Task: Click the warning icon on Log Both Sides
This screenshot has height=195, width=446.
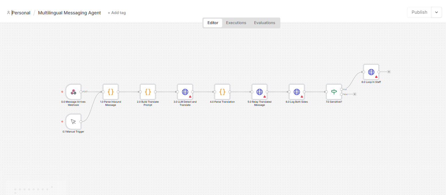Action: click(x=302, y=97)
